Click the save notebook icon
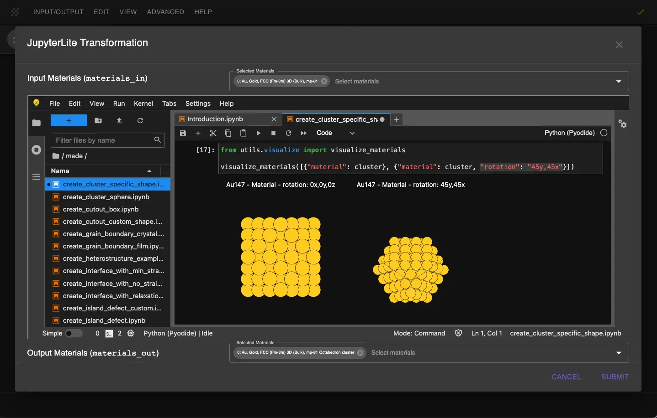Screen dimensions: 657x418 [183, 133]
